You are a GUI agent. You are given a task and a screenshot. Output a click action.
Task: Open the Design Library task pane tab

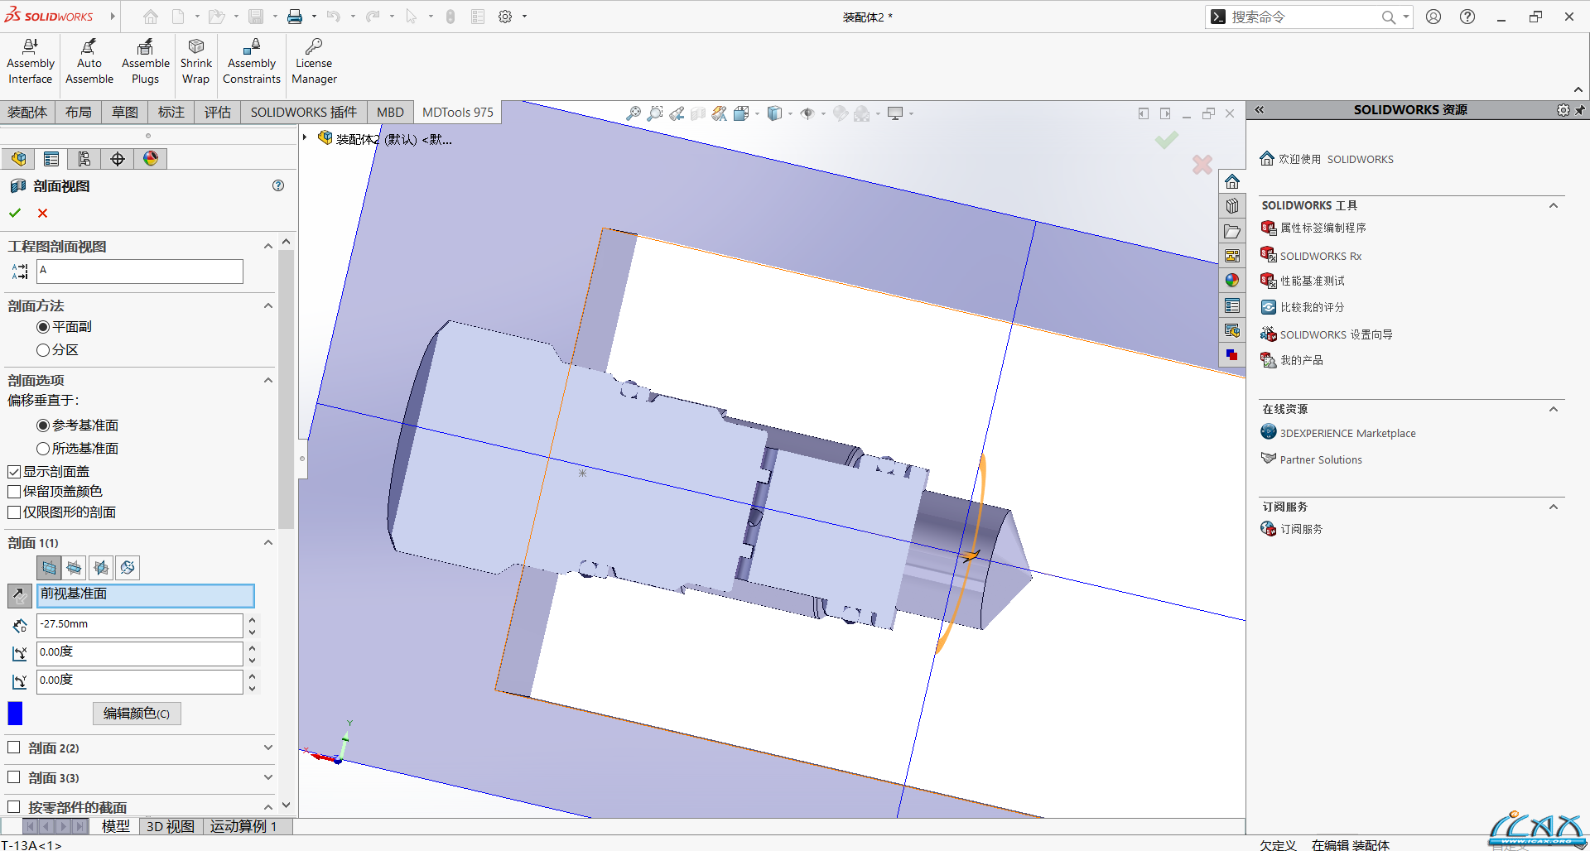[1232, 206]
